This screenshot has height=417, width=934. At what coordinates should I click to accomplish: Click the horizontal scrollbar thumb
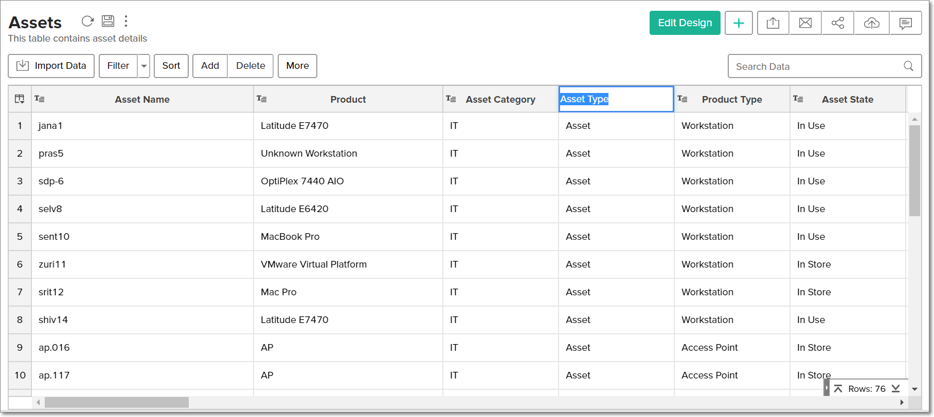pyautogui.click(x=117, y=403)
